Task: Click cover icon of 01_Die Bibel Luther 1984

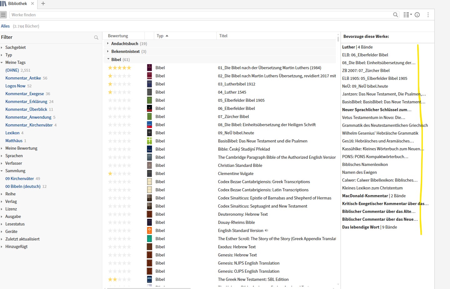Action: point(149,68)
